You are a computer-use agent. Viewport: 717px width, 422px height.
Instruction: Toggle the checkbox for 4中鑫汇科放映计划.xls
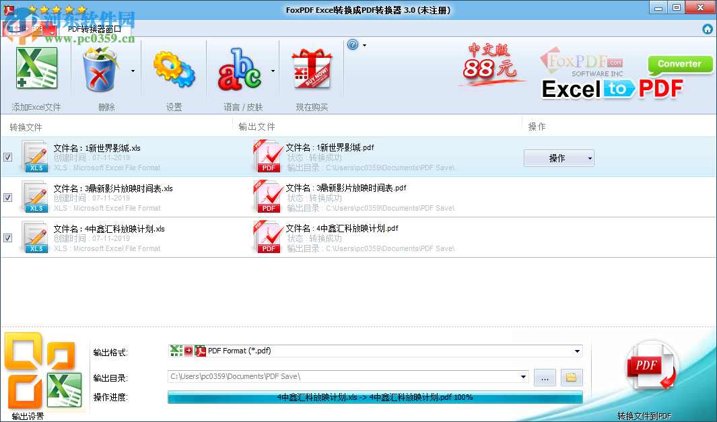[8, 238]
